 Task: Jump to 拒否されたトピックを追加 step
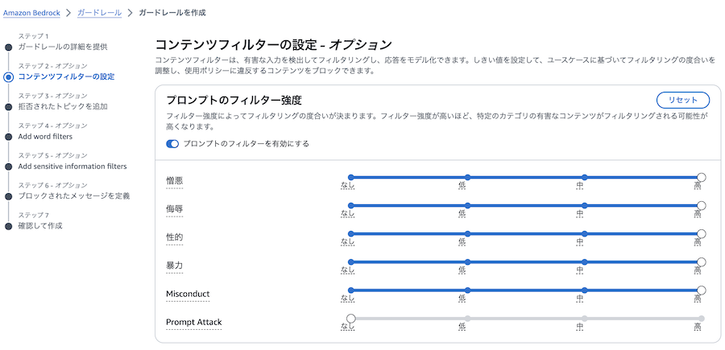pyautogui.click(x=62, y=106)
